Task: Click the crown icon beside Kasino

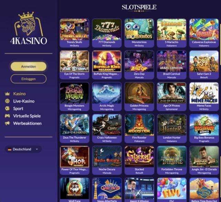Action: [x=7, y=94]
